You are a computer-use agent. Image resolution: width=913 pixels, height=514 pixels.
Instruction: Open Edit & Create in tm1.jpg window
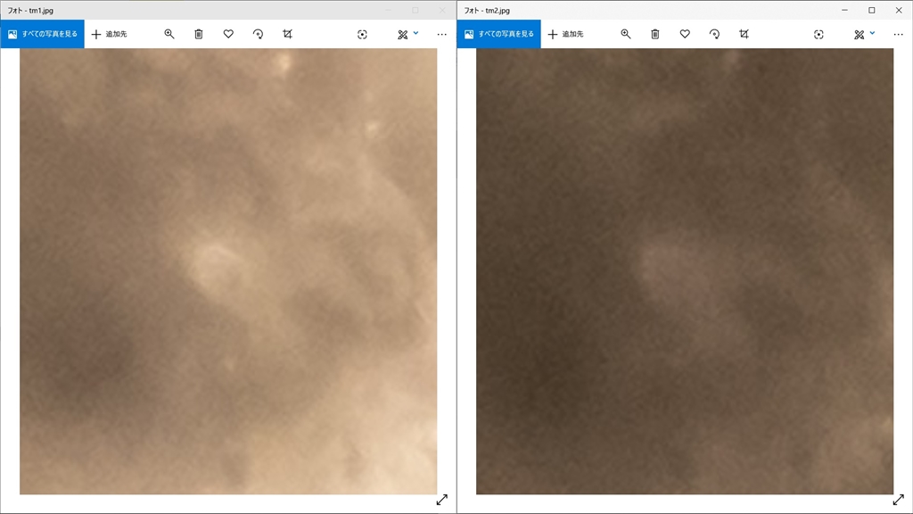click(x=402, y=35)
